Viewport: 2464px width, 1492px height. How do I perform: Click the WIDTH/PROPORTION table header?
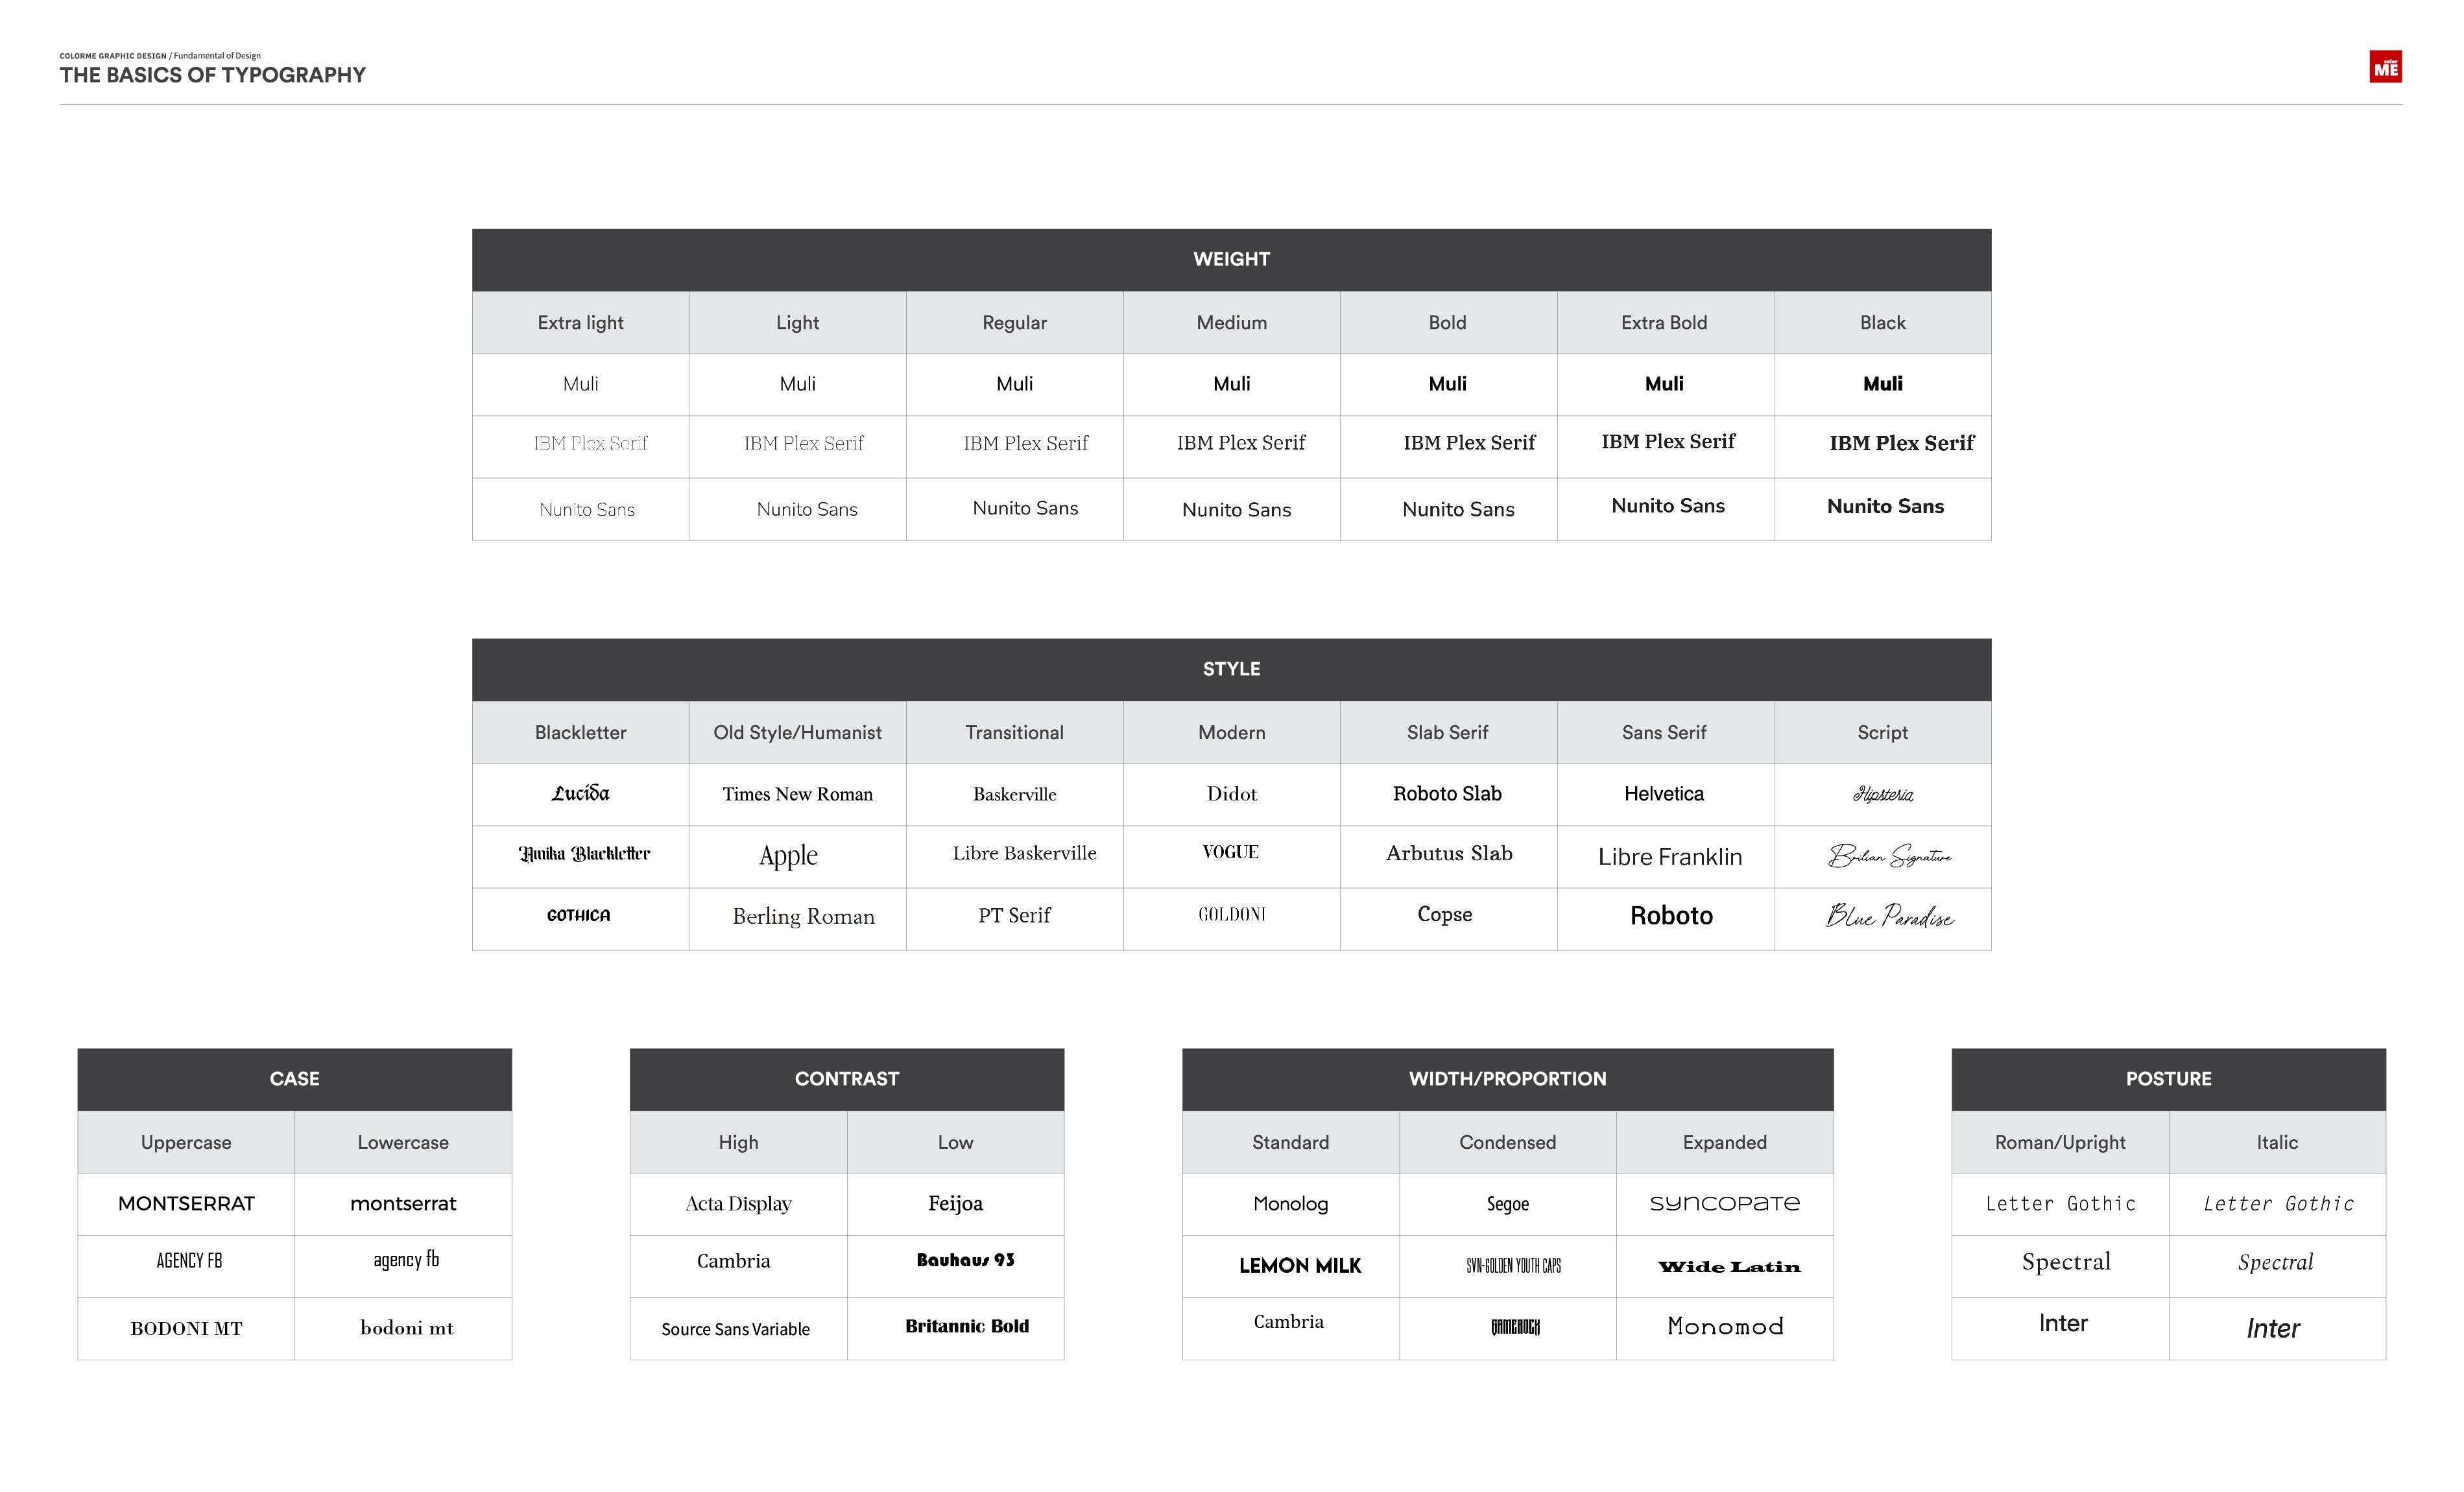(x=1507, y=1080)
